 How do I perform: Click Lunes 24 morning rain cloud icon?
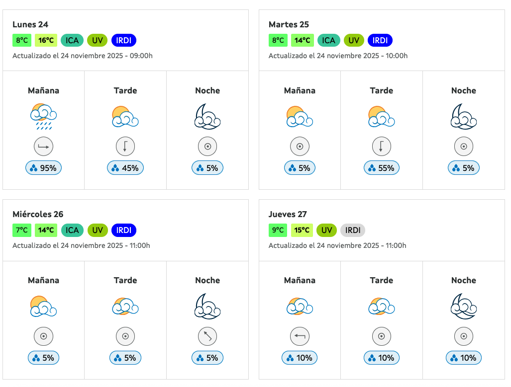coord(43,117)
